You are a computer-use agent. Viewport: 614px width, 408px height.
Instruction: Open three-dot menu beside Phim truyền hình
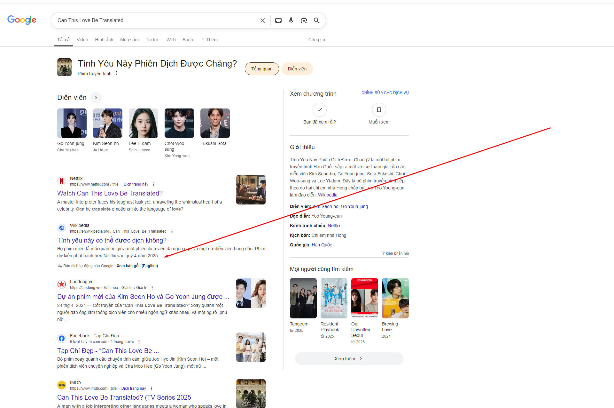[117, 73]
